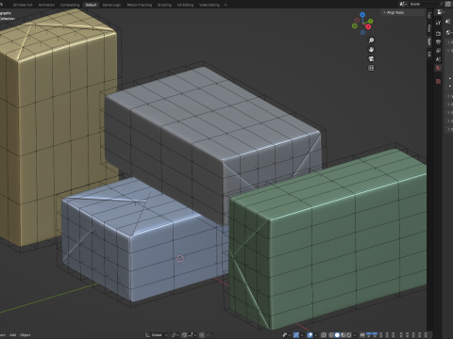453x339 pixels.
Task: Open the World properties tab icon
Action: coord(438,68)
